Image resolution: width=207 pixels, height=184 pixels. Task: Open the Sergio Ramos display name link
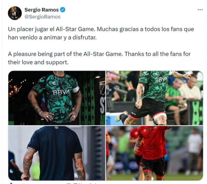click(42, 10)
